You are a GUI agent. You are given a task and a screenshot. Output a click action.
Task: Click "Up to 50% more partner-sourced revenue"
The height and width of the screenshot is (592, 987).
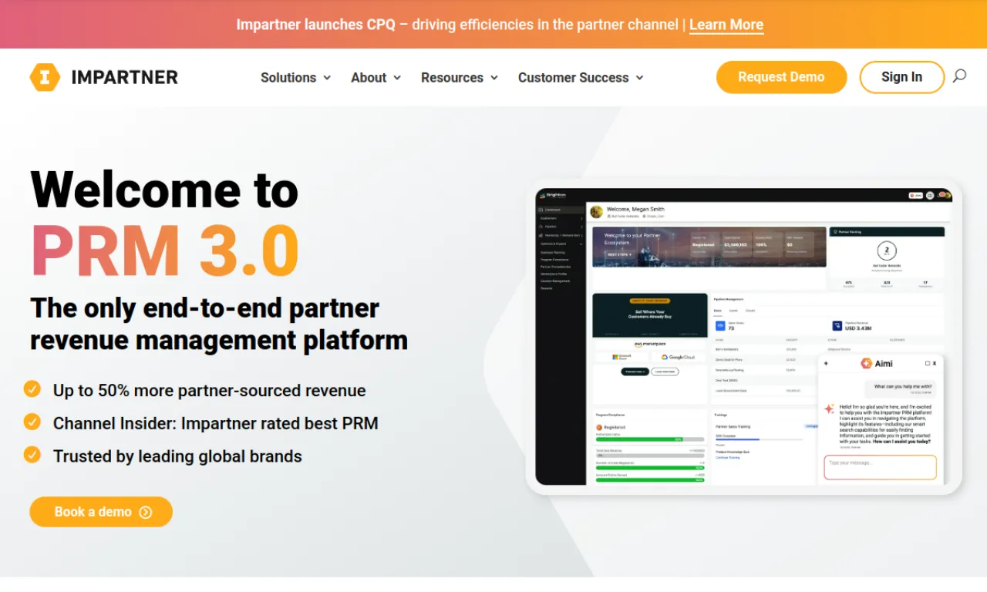[x=209, y=391]
